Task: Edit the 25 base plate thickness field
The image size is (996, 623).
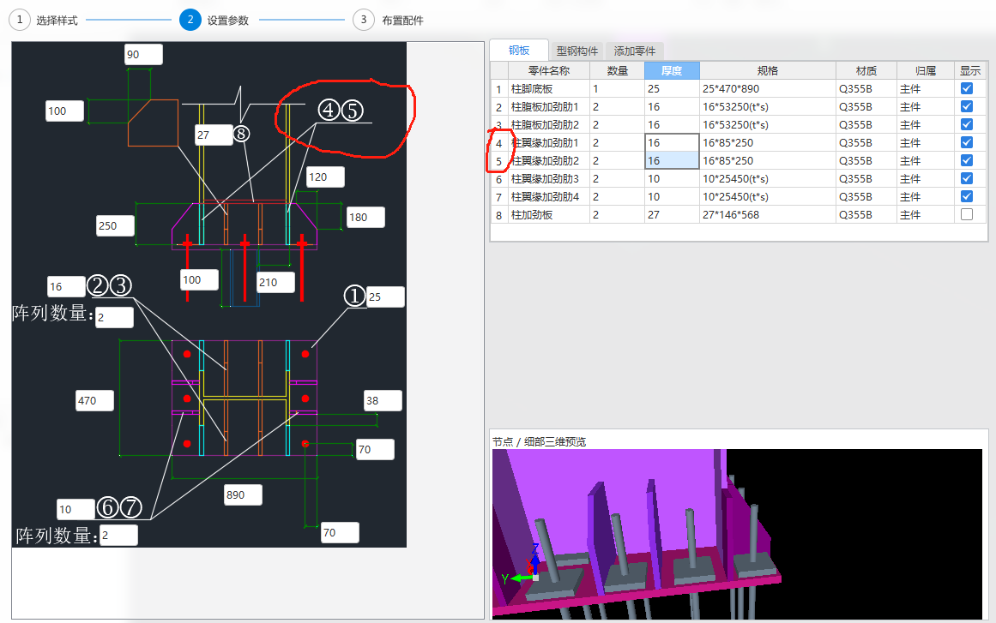Action: [385, 297]
